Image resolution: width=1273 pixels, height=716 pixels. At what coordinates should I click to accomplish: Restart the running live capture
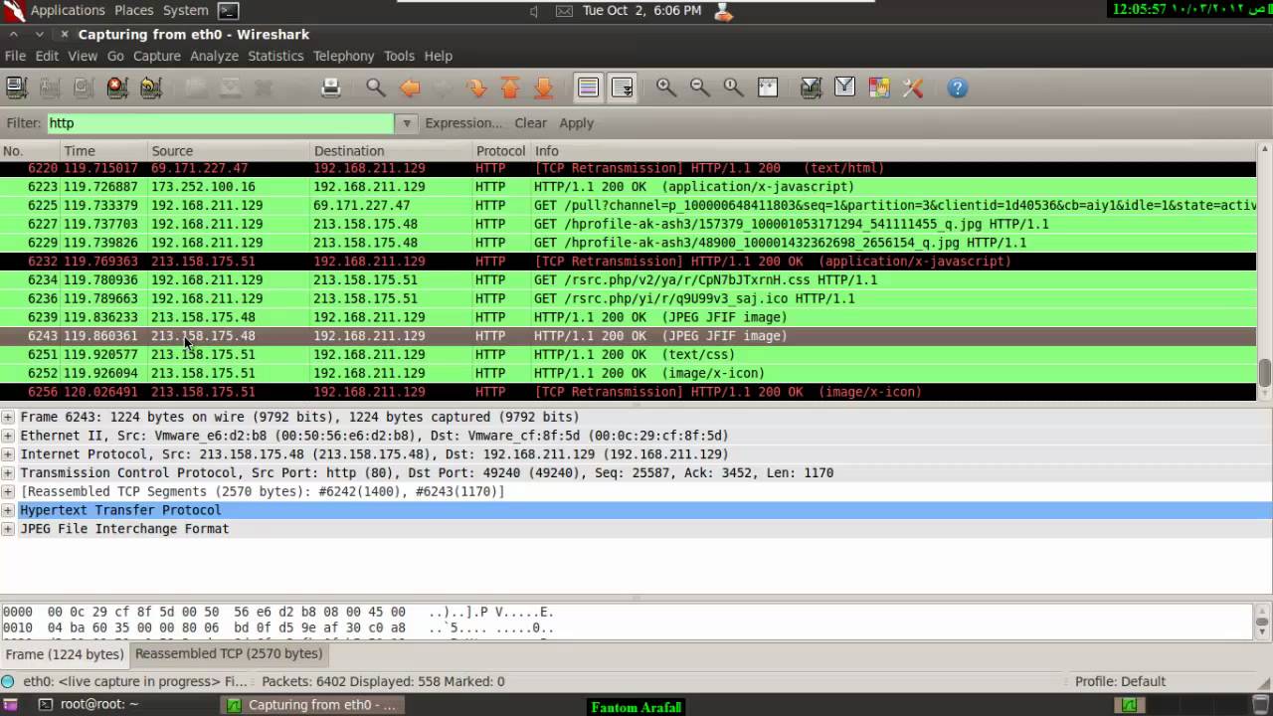151,88
